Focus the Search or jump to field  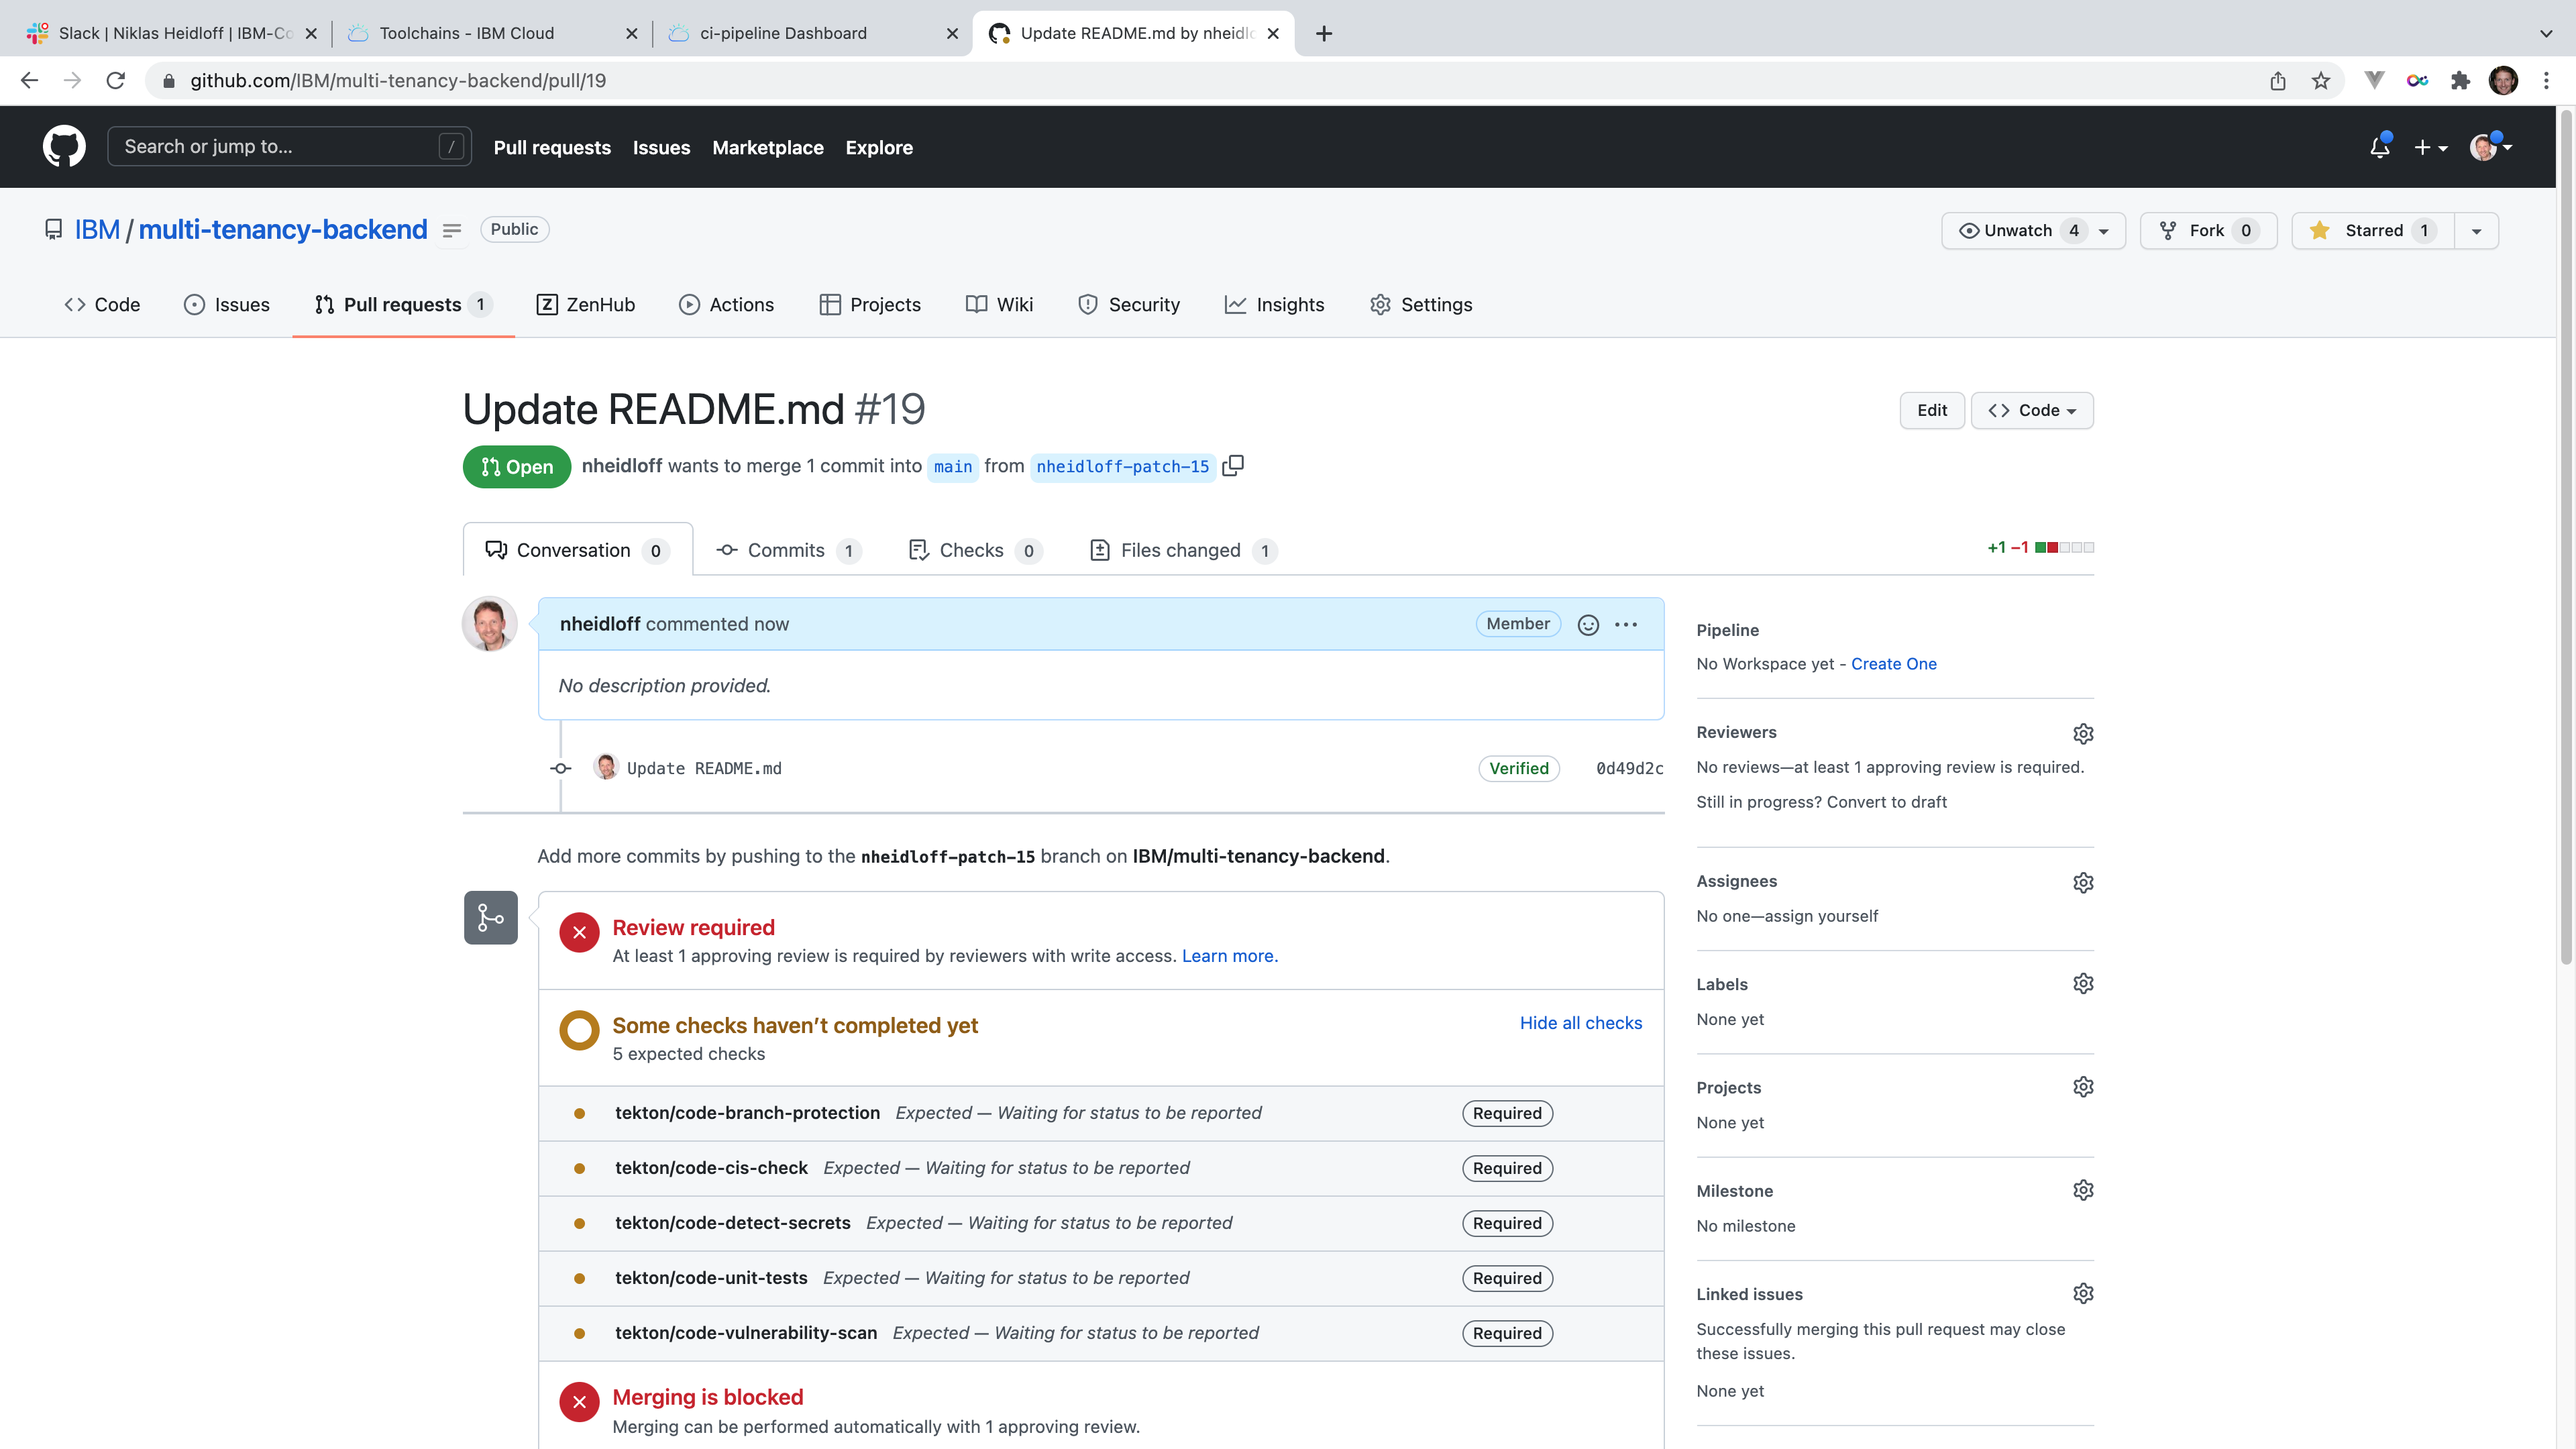click(x=280, y=147)
